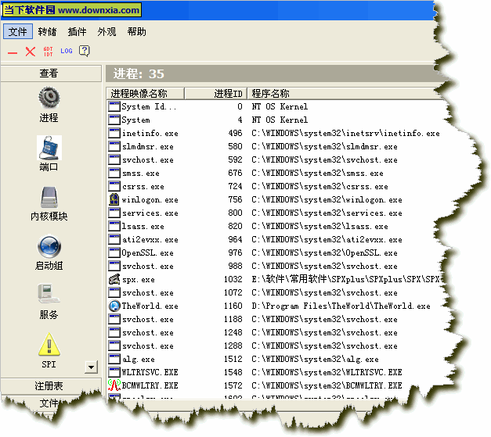The image size is (491, 437).
Task: Select the inetinfo.exe process row
Action: (x=274, y=133)
